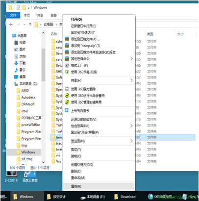Click the Baidu cloud icon beside 上传到百度云

[67, 110]
